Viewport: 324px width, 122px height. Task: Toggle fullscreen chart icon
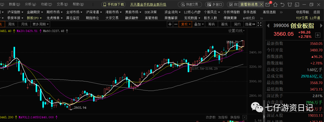tap(260, 24)
